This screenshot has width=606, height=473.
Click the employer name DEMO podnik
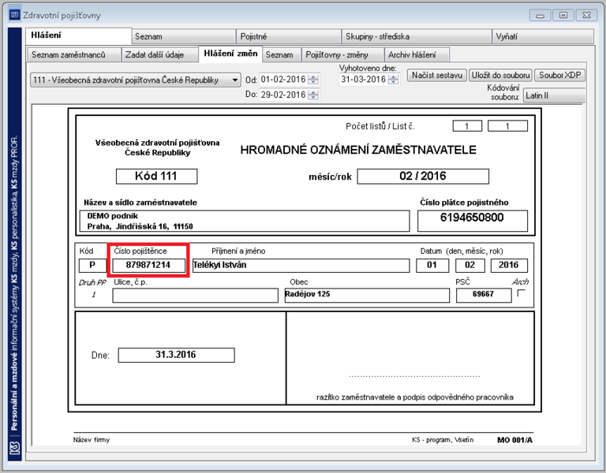113,216
